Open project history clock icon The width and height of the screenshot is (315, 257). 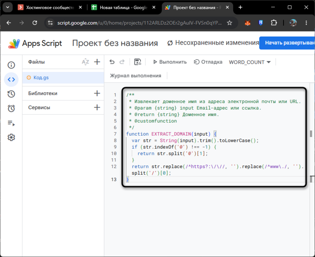click(11, 94)
